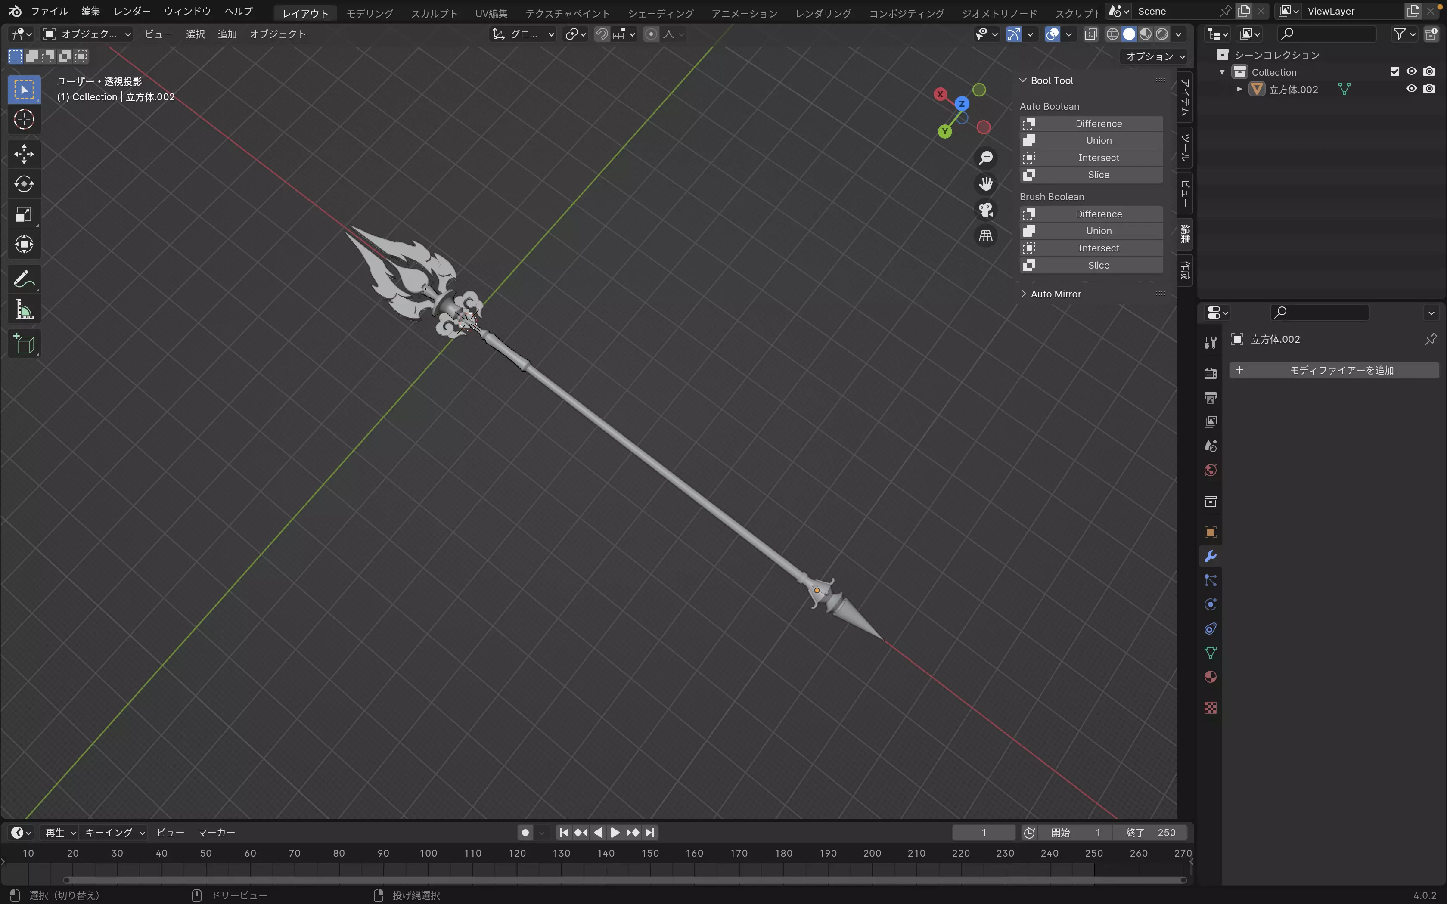This screenshot has height=904, width=1447.
Task: Click the current frame field
Action: click(x=984, y=832)
